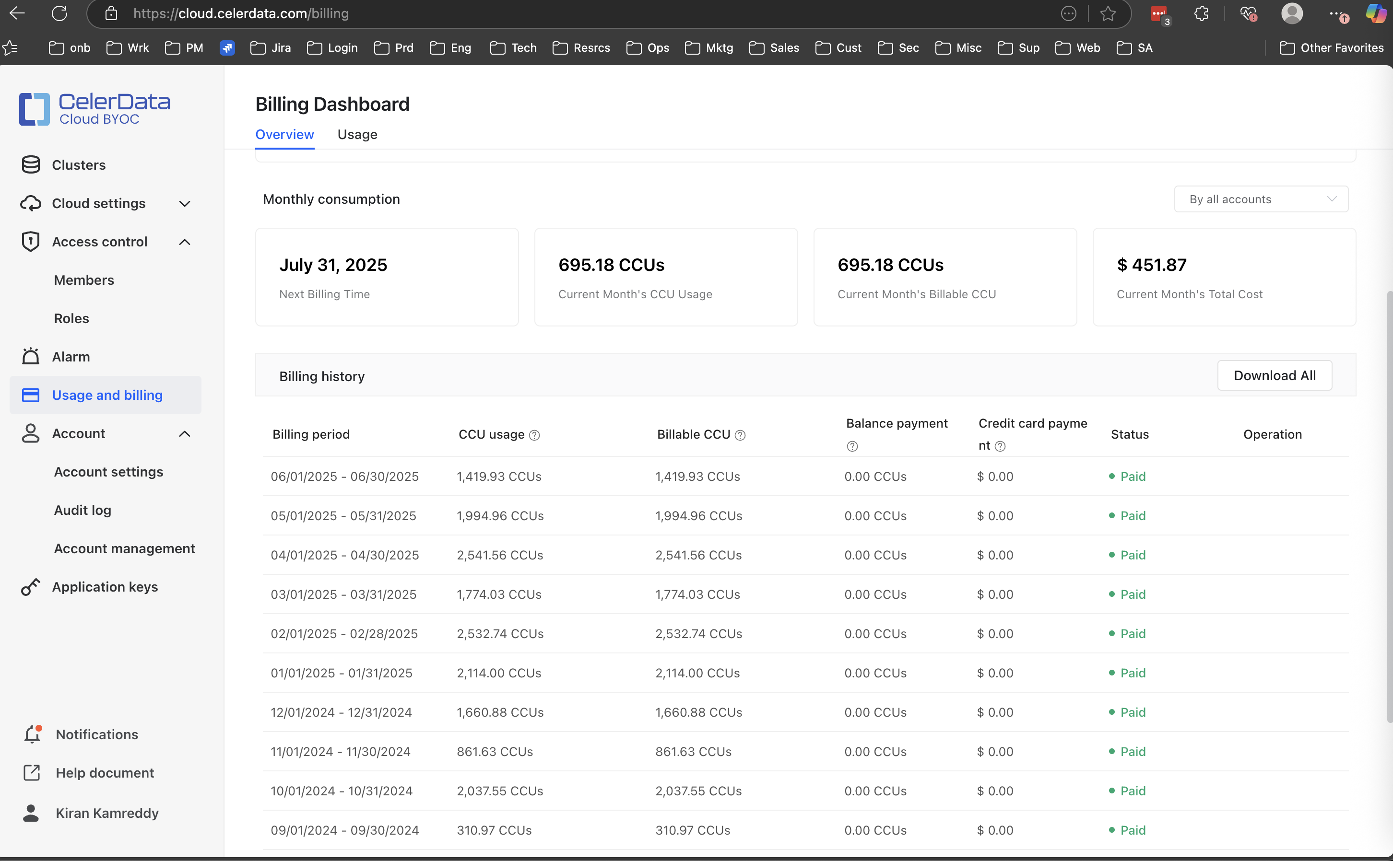Open the By all accounts dropdown
Viewport: 1393px width, 861px height.
point(1261,199)
